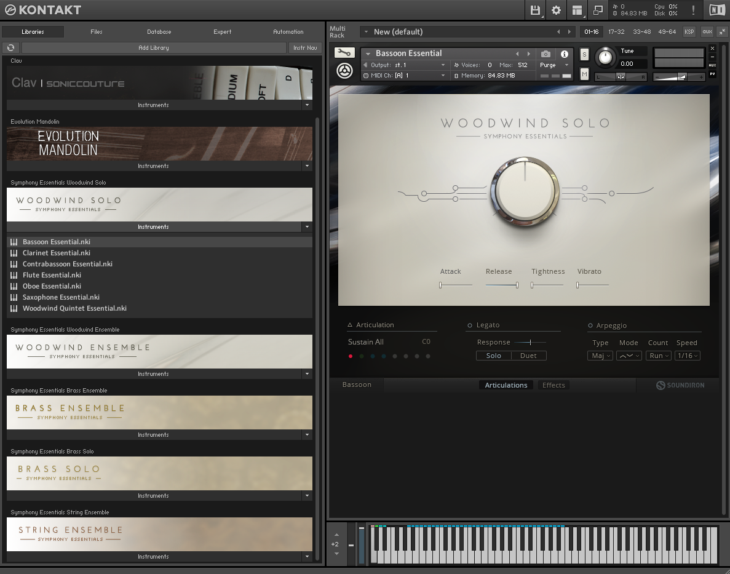Click the Kontakt logo
730x574 pixels.
pos(43,10)
